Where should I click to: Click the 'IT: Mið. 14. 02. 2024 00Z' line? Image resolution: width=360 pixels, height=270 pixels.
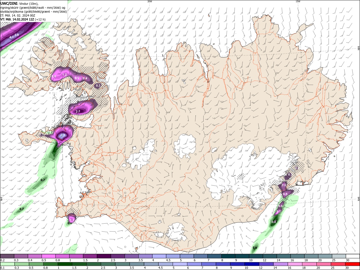click(x=17, y=15)
